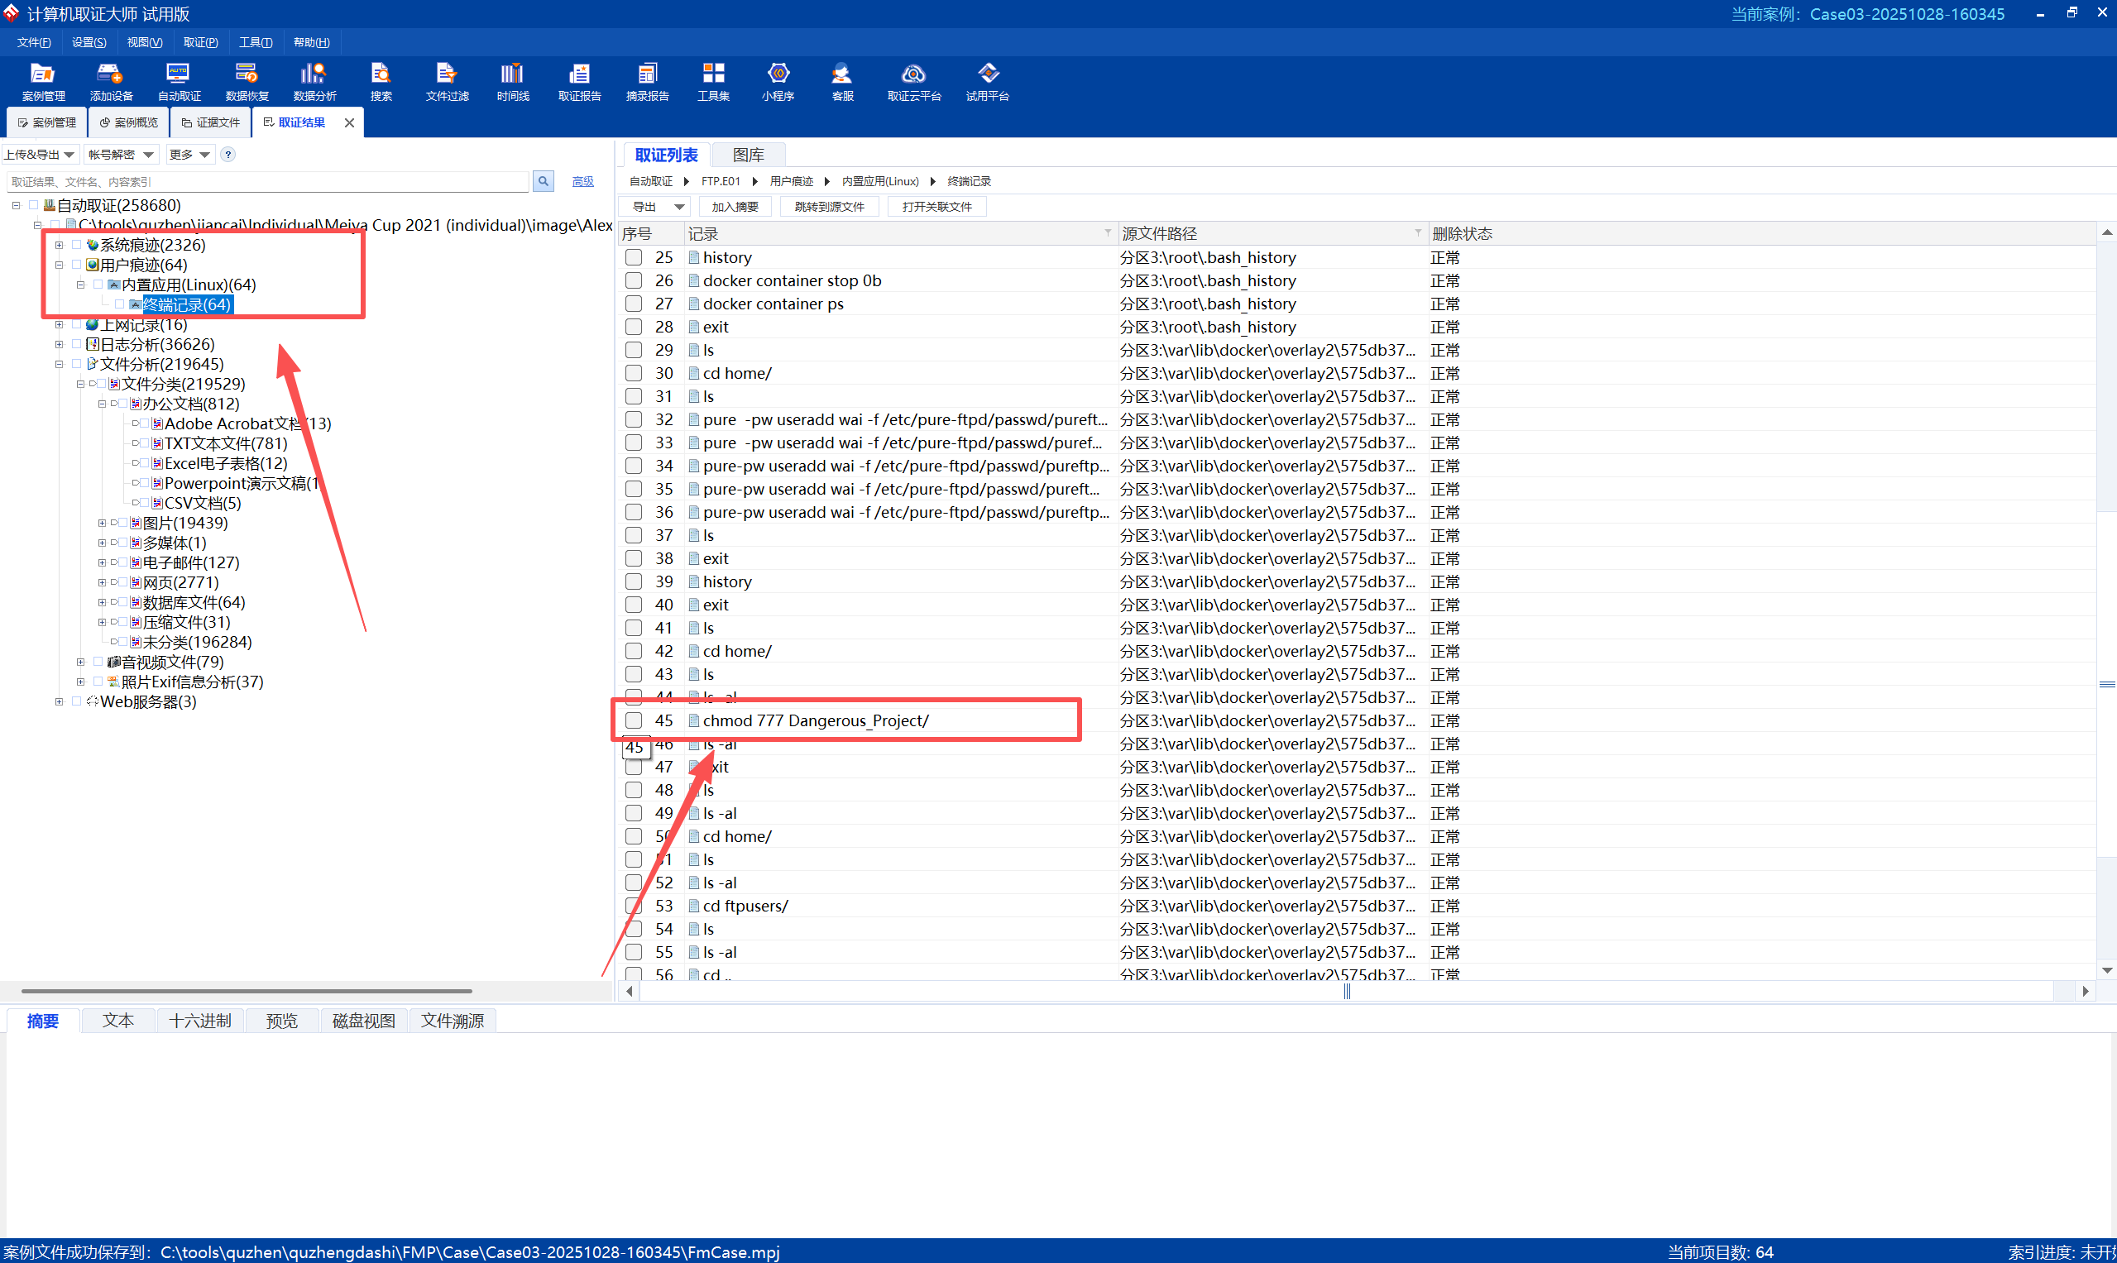The height and width of the screenshot is (1263, 2117).
Task: Switch to the 十六进制 hex tab
Action: coord(200,1021)
